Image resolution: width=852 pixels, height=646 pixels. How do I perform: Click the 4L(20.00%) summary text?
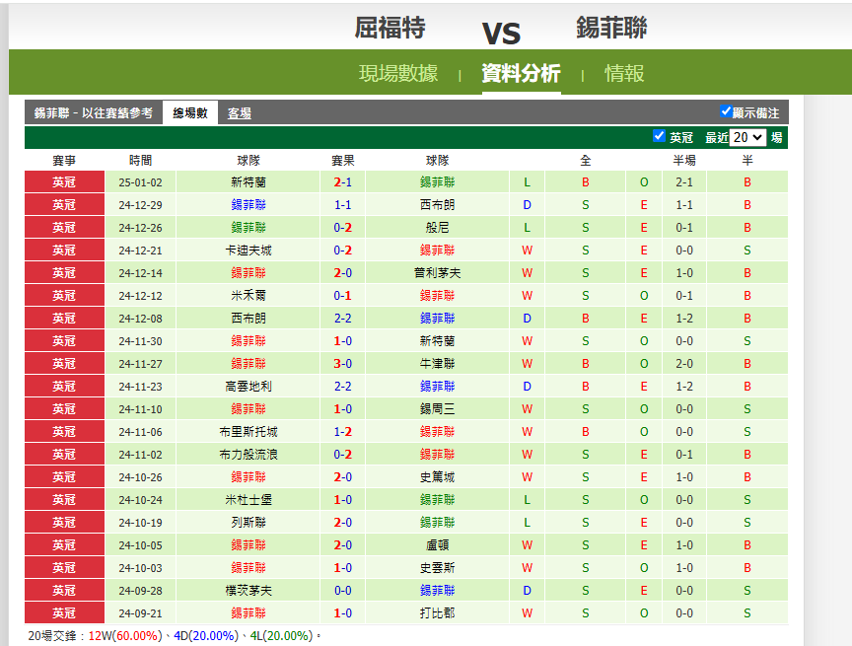281,636
